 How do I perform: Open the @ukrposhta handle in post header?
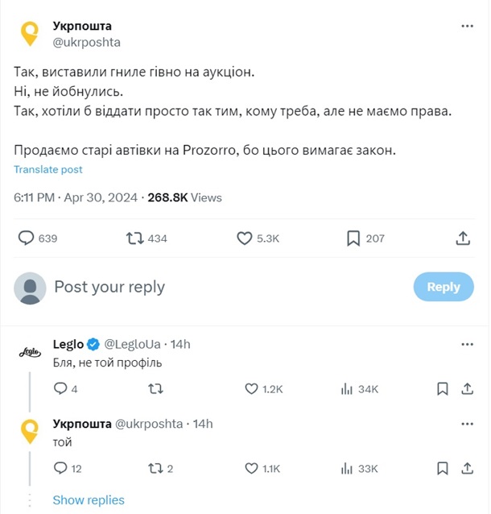click(x=86, y=42)
